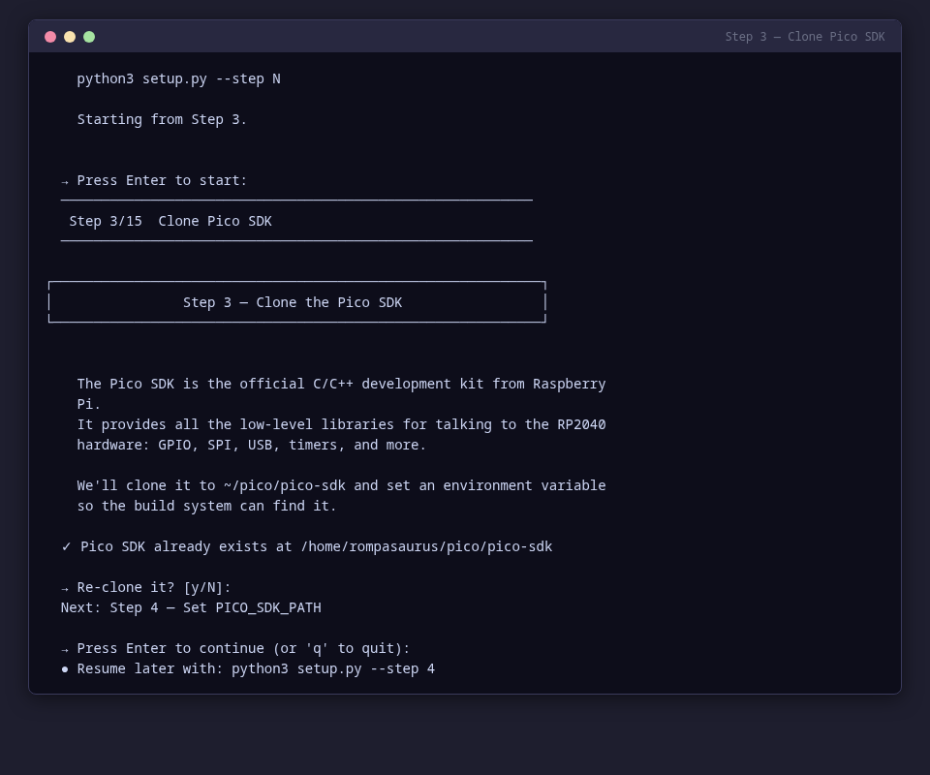
Task: Click the arrow icon before "Press Enter to continue"
Action: (65, 648)
